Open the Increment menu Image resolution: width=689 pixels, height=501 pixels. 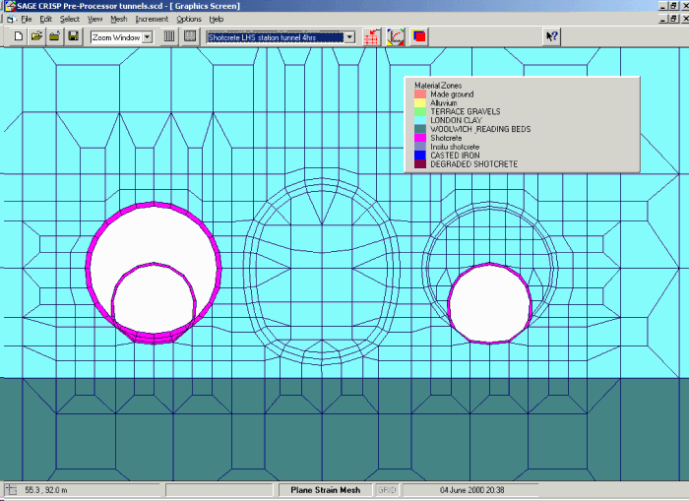(152, 20)
